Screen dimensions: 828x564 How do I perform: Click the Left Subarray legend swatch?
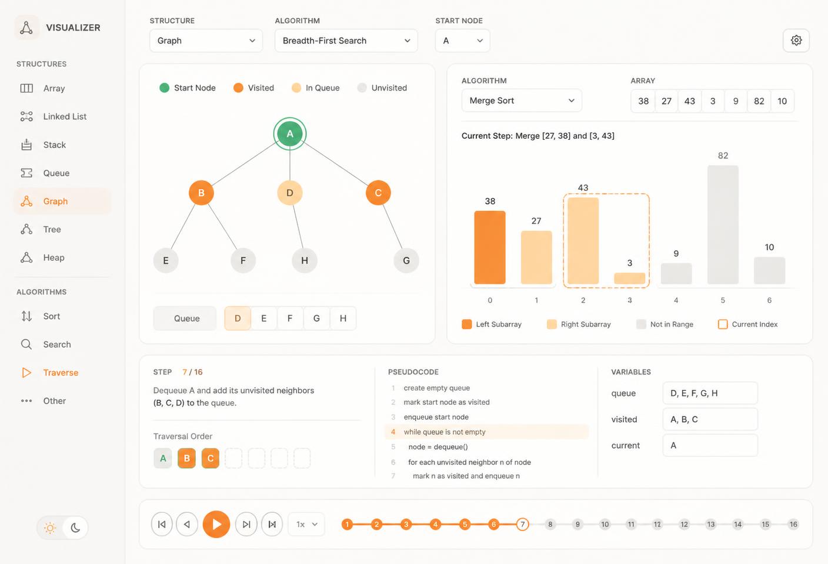[x=467, y=324]
